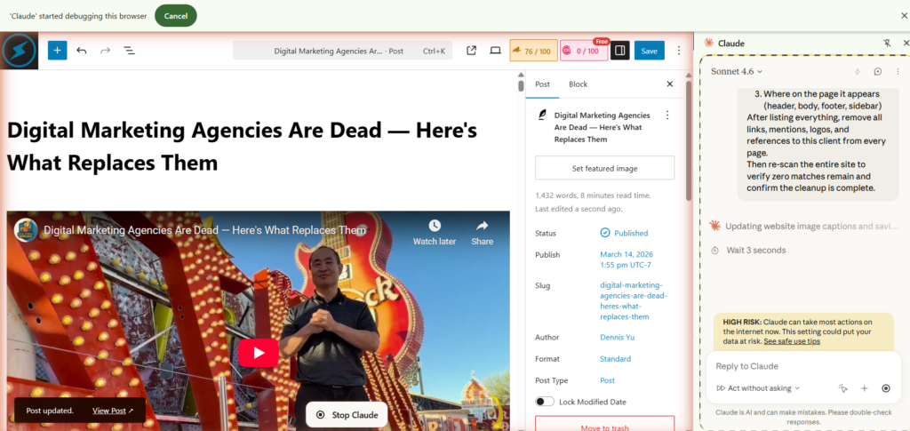Click Share on the YouTube video
Image resolution: width=910 pixels, height=431 pixels.
482,233
